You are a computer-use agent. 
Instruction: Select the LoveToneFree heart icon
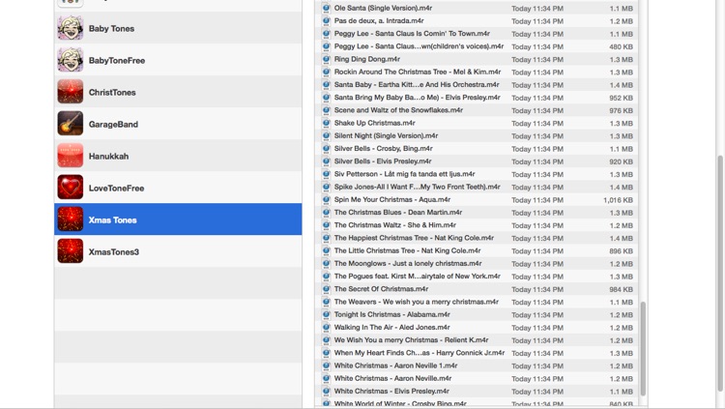[71, 188]
